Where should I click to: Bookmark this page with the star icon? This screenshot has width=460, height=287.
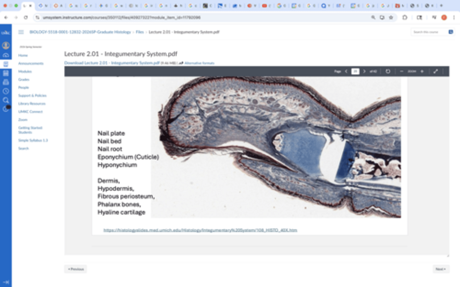pos(391,18)
